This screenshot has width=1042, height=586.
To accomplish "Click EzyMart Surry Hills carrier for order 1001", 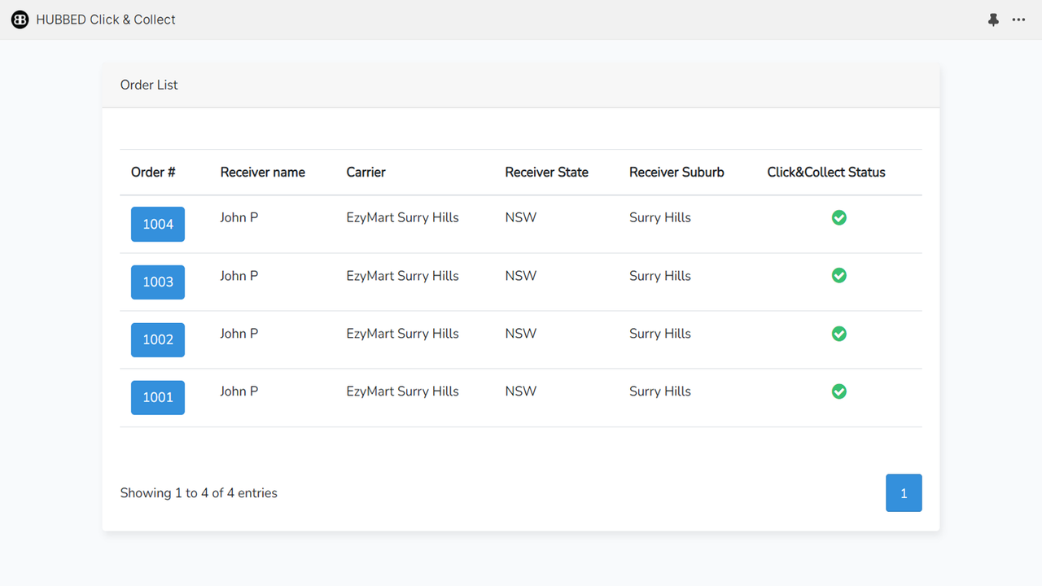I will [x=403, y=391].
